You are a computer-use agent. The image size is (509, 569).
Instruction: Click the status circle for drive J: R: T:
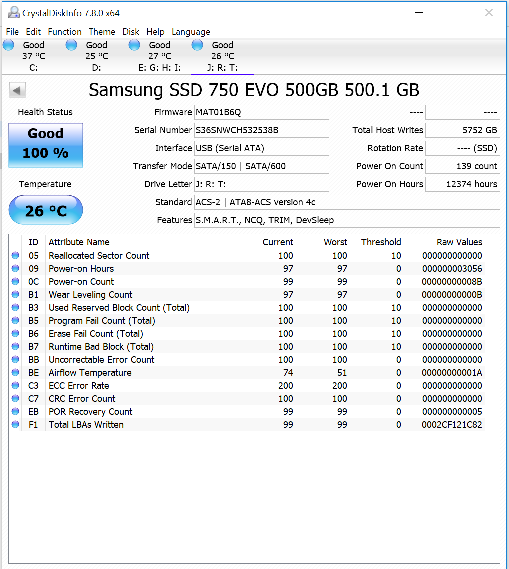(x=197, y=45)
